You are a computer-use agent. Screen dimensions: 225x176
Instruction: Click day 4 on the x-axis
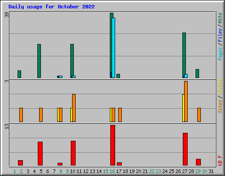tap(34, 171)
